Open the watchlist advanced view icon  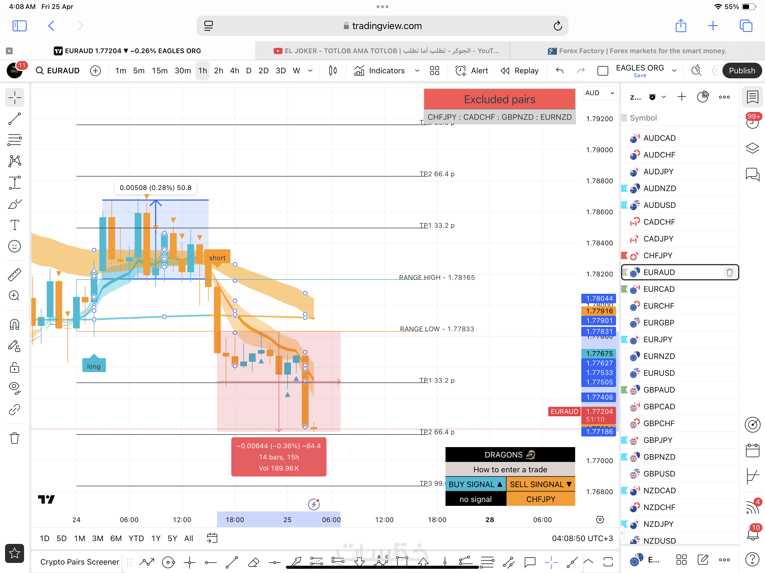(x=703, y=97)
